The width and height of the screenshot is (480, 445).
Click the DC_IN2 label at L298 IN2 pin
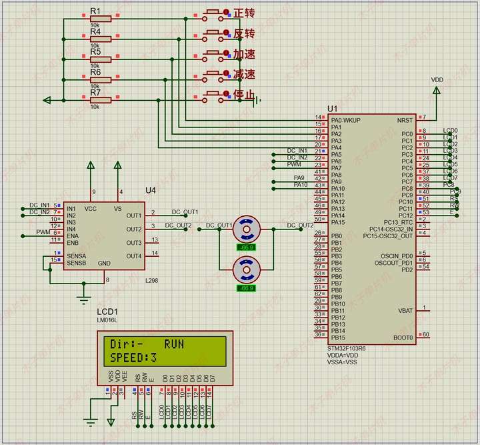[x=39, y=212]
